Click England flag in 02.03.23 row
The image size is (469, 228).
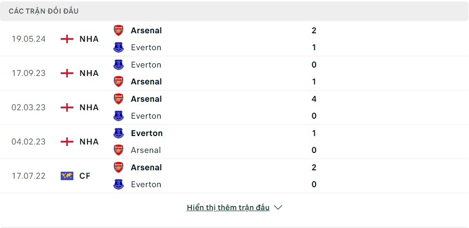(67, 107)
